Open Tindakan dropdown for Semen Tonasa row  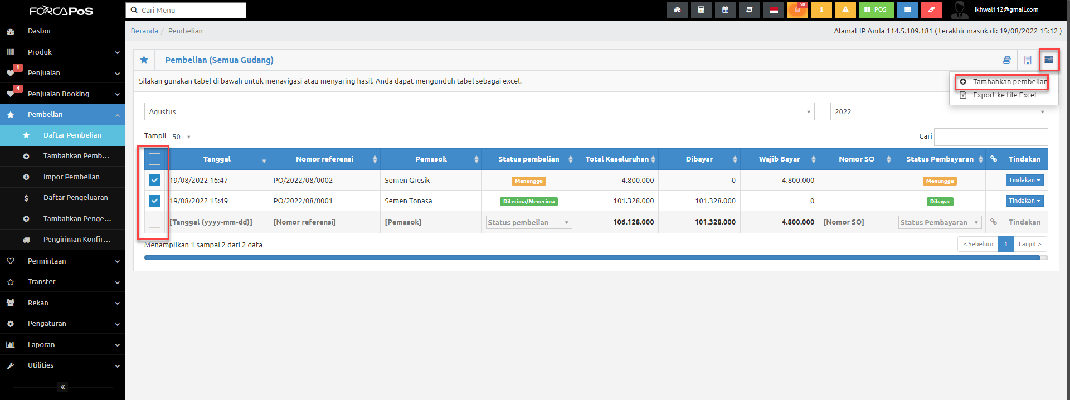click(1024, 201)
